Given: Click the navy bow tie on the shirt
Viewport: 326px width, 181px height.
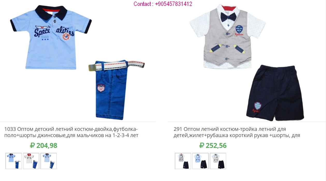Looking at the screenshot, I should [x=229, y=17].
